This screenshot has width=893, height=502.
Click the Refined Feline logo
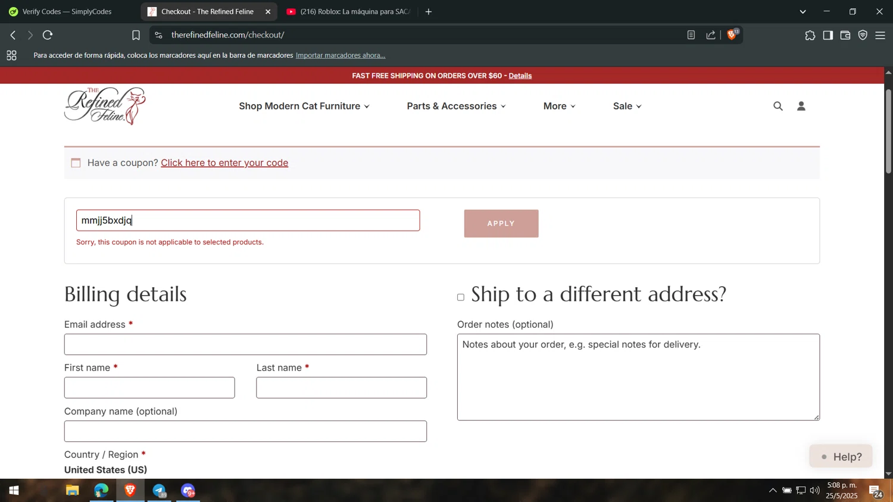105,106
